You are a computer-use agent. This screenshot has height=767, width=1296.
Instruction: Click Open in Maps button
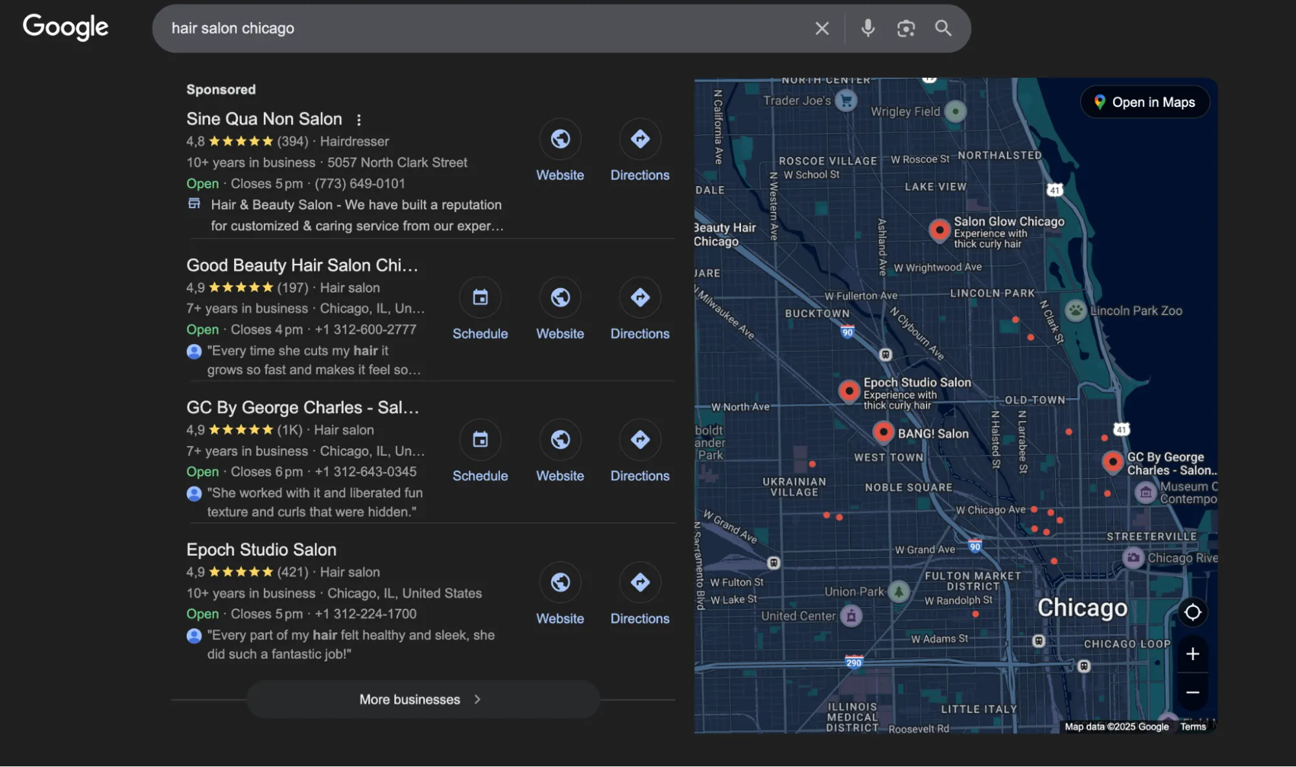click(1145, 102)
